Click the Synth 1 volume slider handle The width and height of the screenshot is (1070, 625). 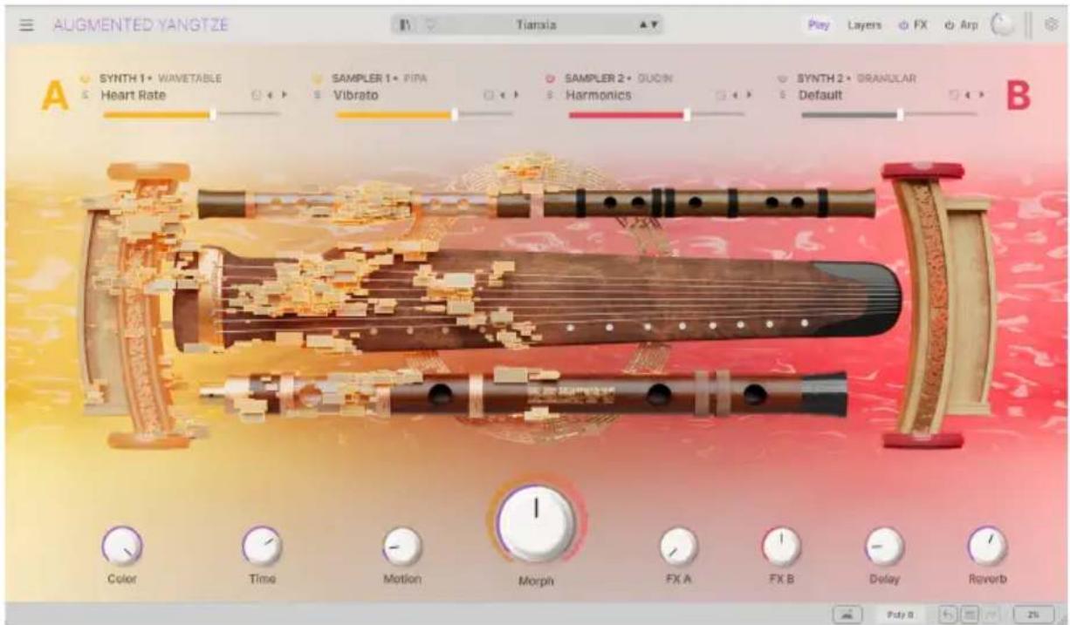[213, 114]
